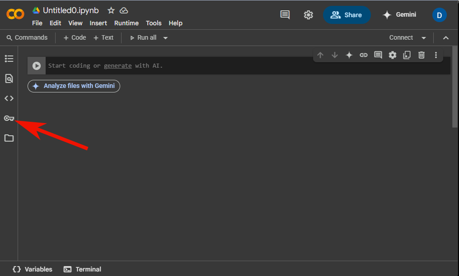This screenshot has height=276, width=459.
Task: Click Run all
Action: [x=144, y=38]
